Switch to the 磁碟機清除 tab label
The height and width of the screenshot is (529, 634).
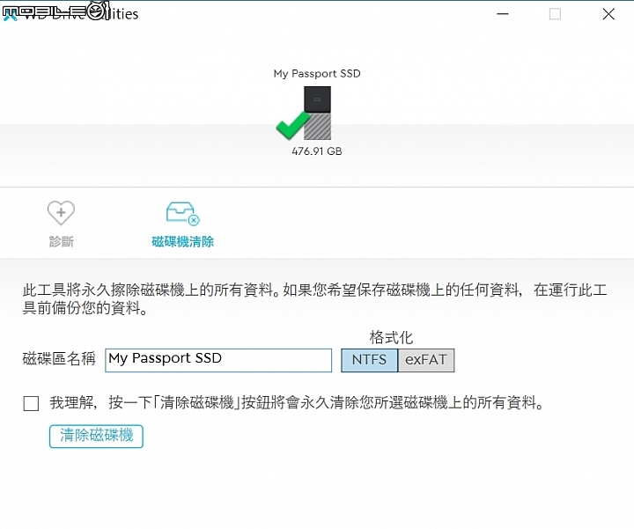183,242
